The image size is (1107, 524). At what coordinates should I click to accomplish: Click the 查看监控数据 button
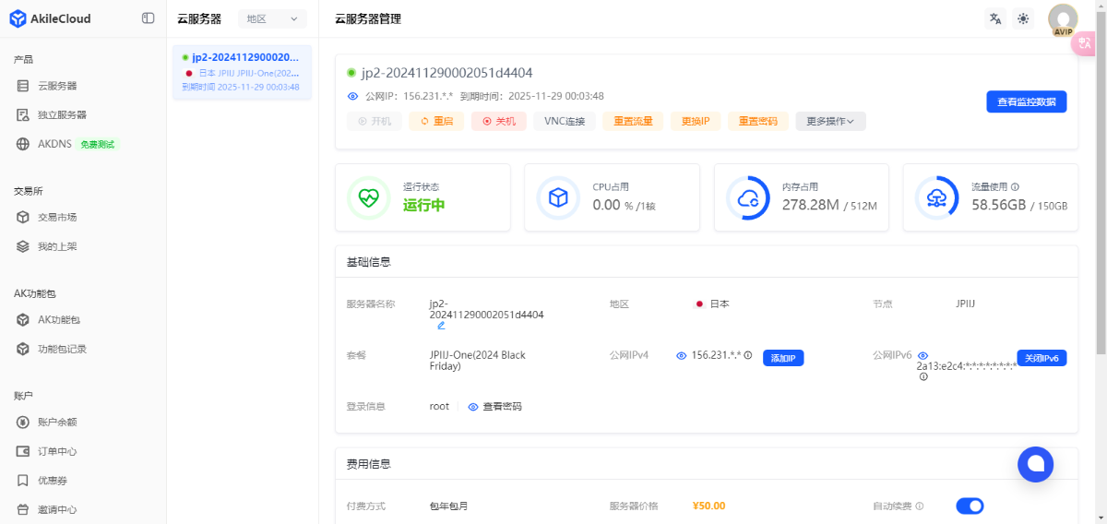point(1026,102)
